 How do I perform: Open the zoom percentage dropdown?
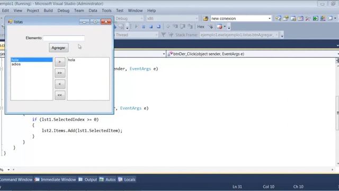coord(8,170)
